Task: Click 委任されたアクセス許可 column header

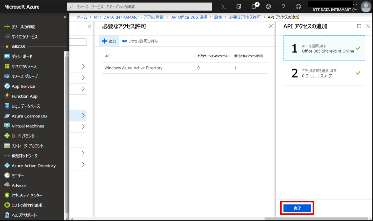Action: [x=249, y=56]
